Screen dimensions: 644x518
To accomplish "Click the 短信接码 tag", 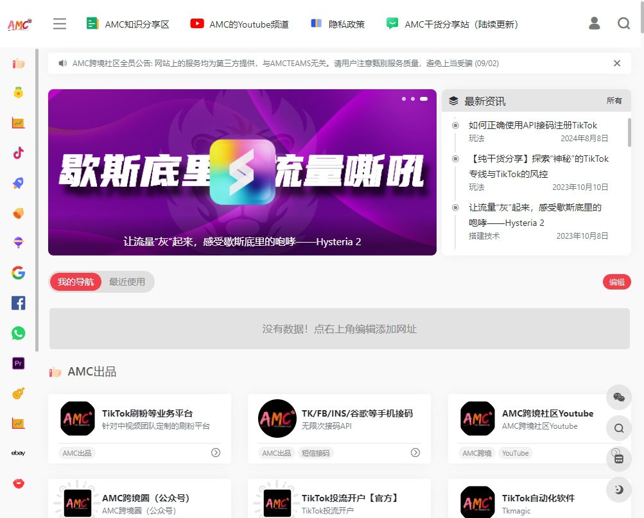I will (x=315, y=453).
